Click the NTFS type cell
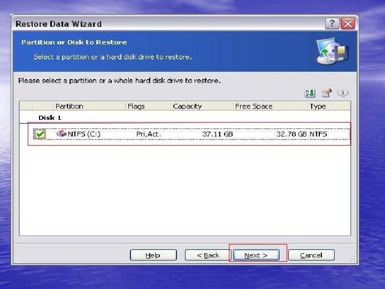Viewport: 385px width, 289px height. (x=318, y=134)
